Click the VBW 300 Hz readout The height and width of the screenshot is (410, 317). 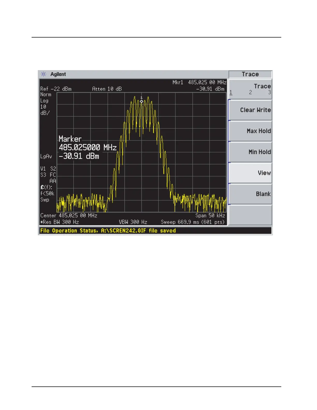coord(133,222)
